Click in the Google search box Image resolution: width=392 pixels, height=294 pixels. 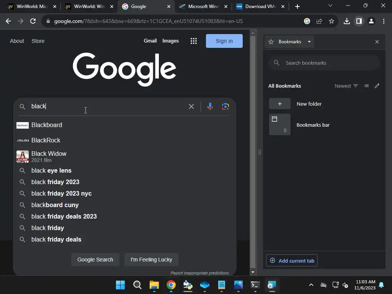(x=108, y=106)
